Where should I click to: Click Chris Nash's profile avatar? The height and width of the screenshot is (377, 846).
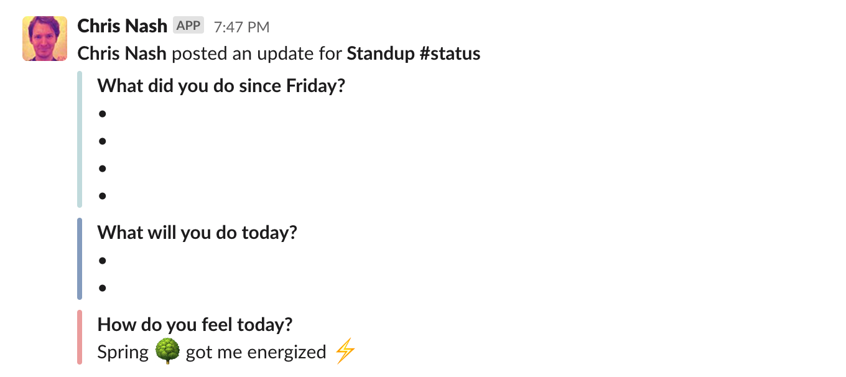(x=45, y=39)
